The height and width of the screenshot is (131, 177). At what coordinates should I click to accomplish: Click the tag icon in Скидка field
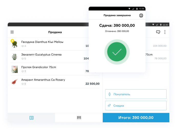[x=109, y=105]
